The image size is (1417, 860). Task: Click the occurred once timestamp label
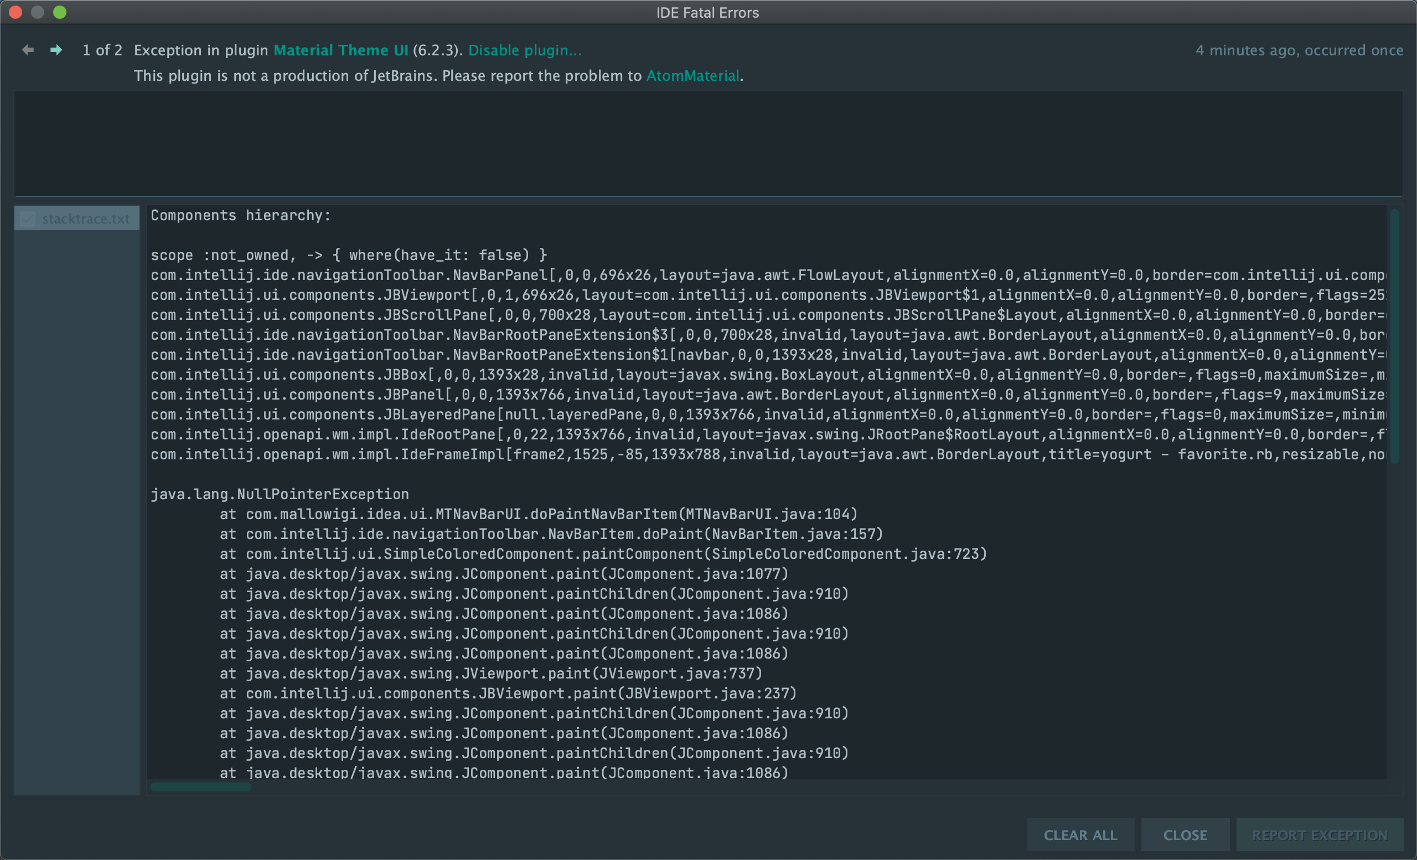coord(1299,50)
